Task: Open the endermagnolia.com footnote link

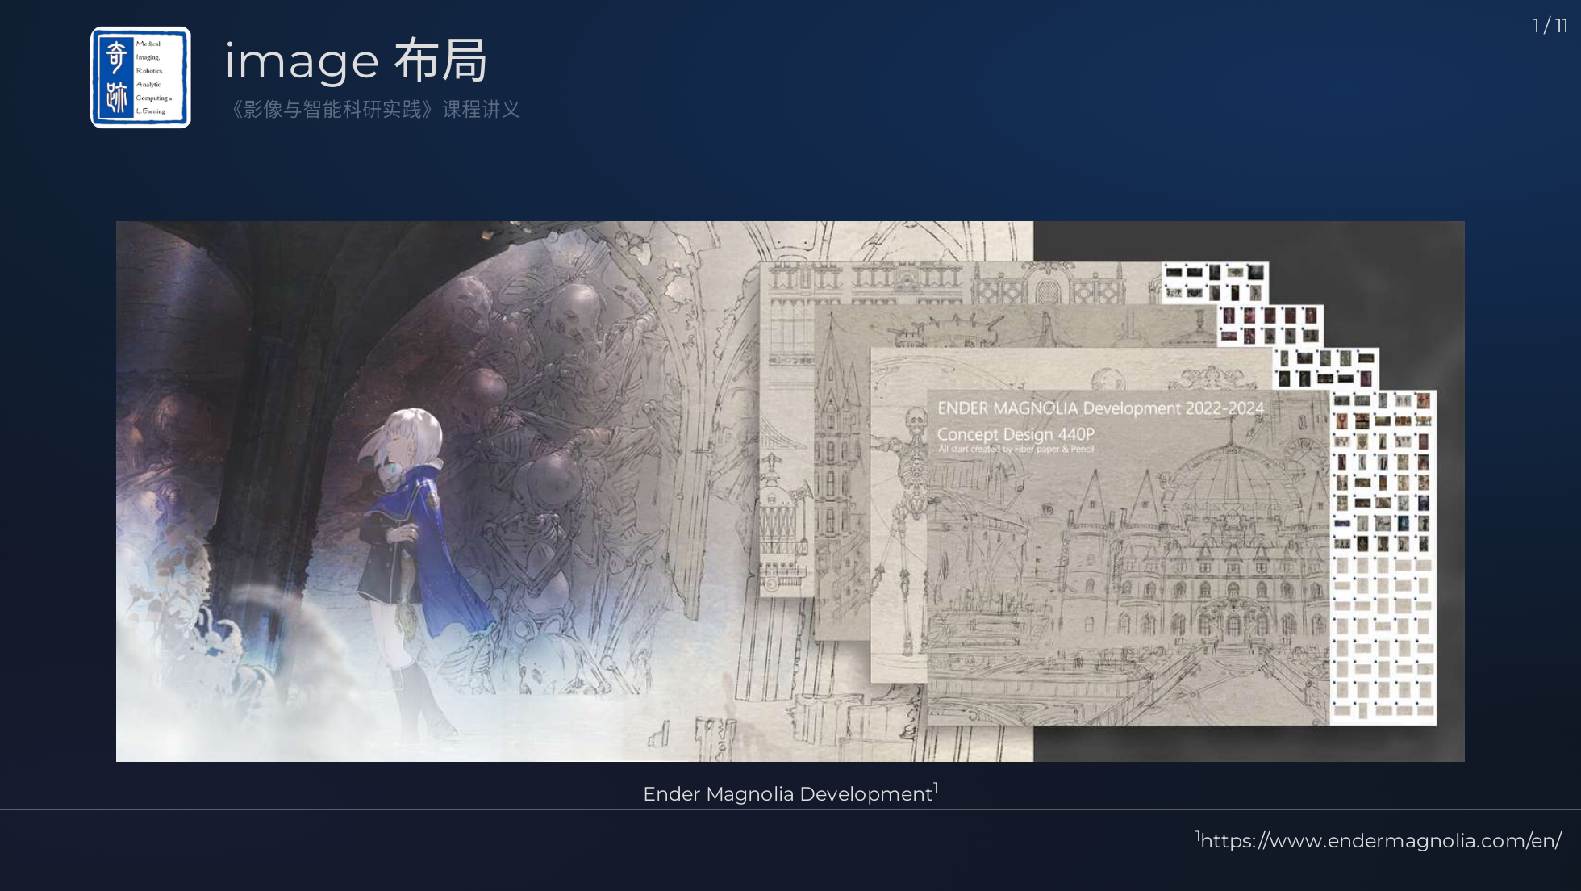Action: point(1380,841)
